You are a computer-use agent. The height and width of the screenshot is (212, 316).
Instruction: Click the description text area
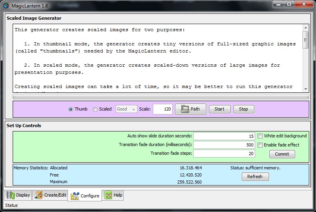tap(158, 58)
